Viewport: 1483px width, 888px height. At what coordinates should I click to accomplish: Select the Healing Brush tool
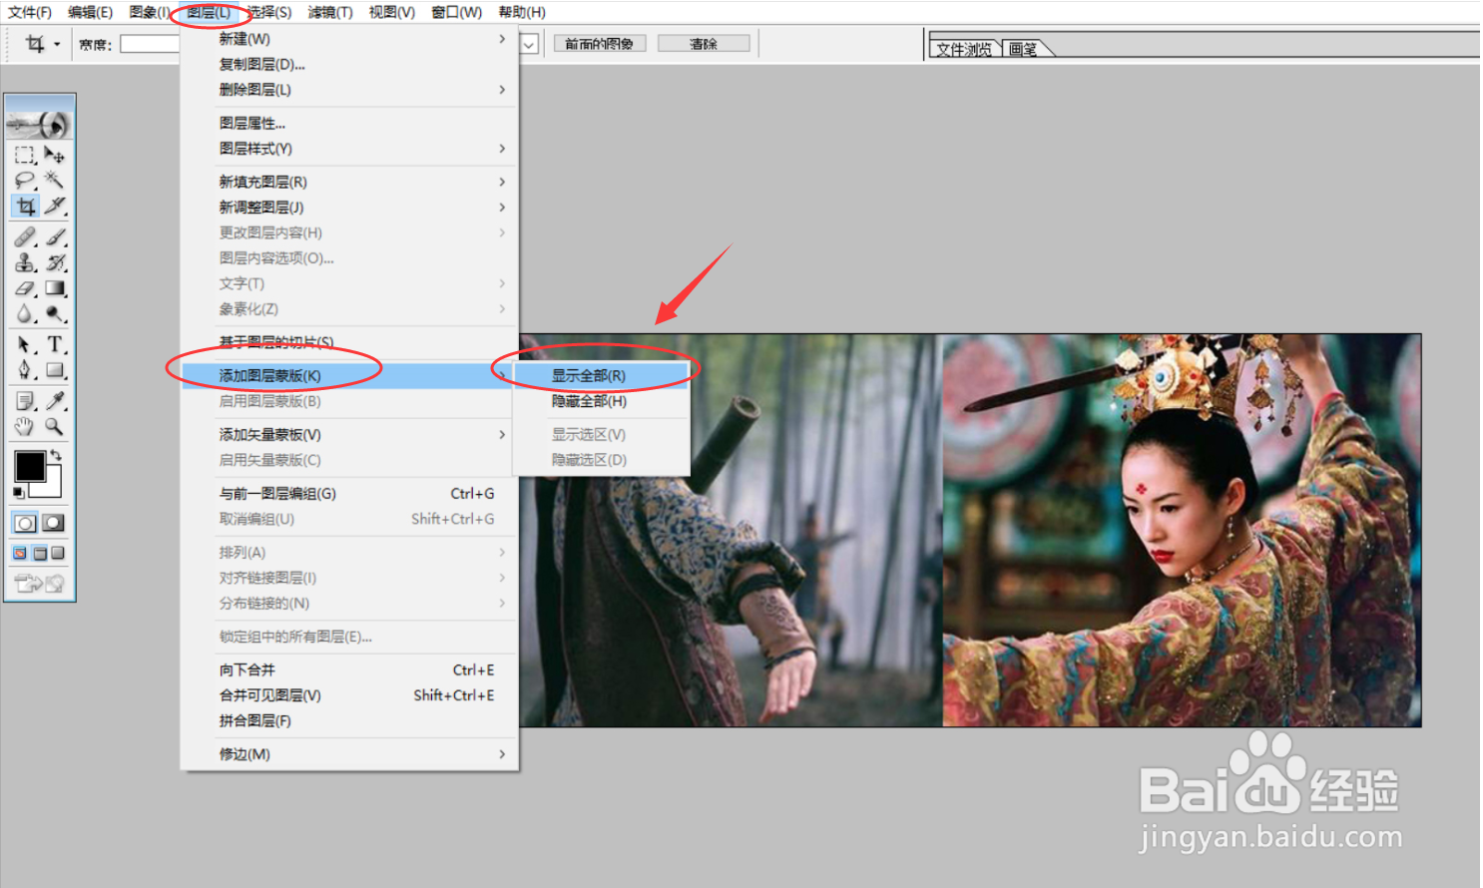[25, 237]
